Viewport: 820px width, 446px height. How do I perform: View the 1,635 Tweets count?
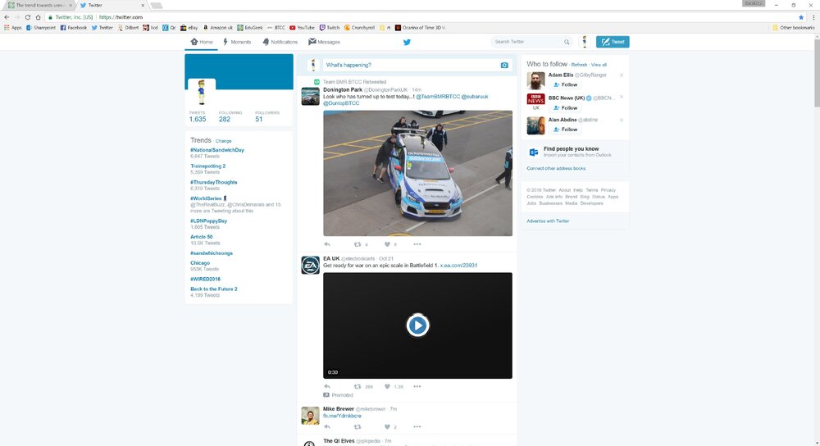tap(197, 116)
